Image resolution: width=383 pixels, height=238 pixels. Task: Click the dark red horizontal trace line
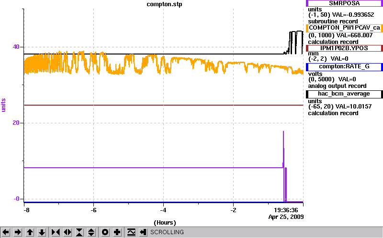(x=163, y=105)
